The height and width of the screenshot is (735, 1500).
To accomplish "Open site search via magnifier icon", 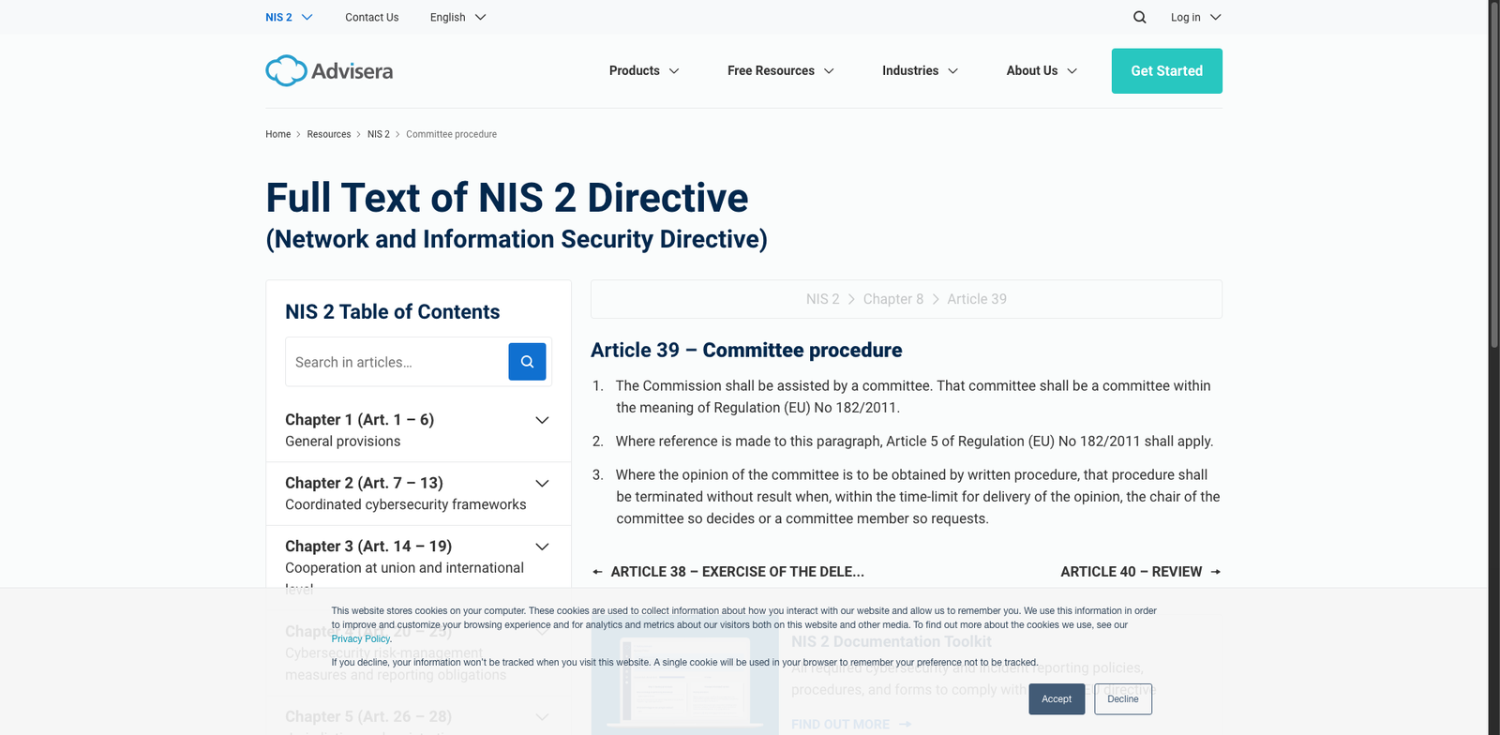I will coord(1139,17).
